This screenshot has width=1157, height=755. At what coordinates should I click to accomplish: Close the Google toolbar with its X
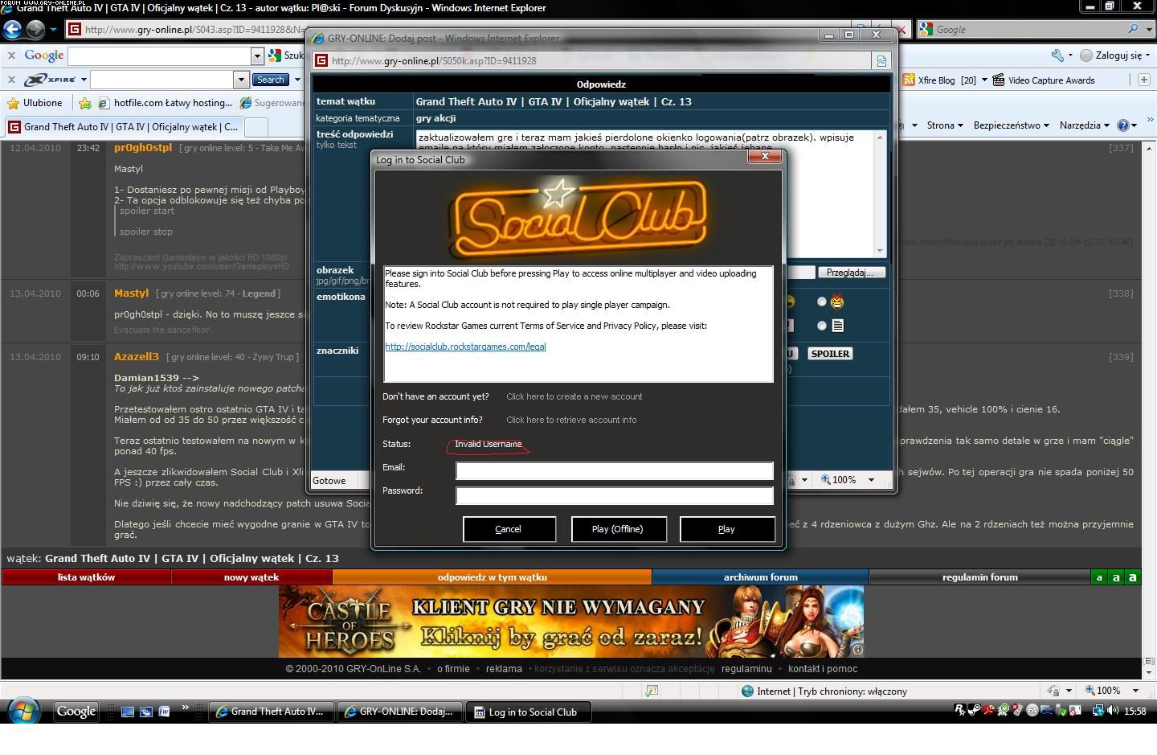click(x=11, y=55)
